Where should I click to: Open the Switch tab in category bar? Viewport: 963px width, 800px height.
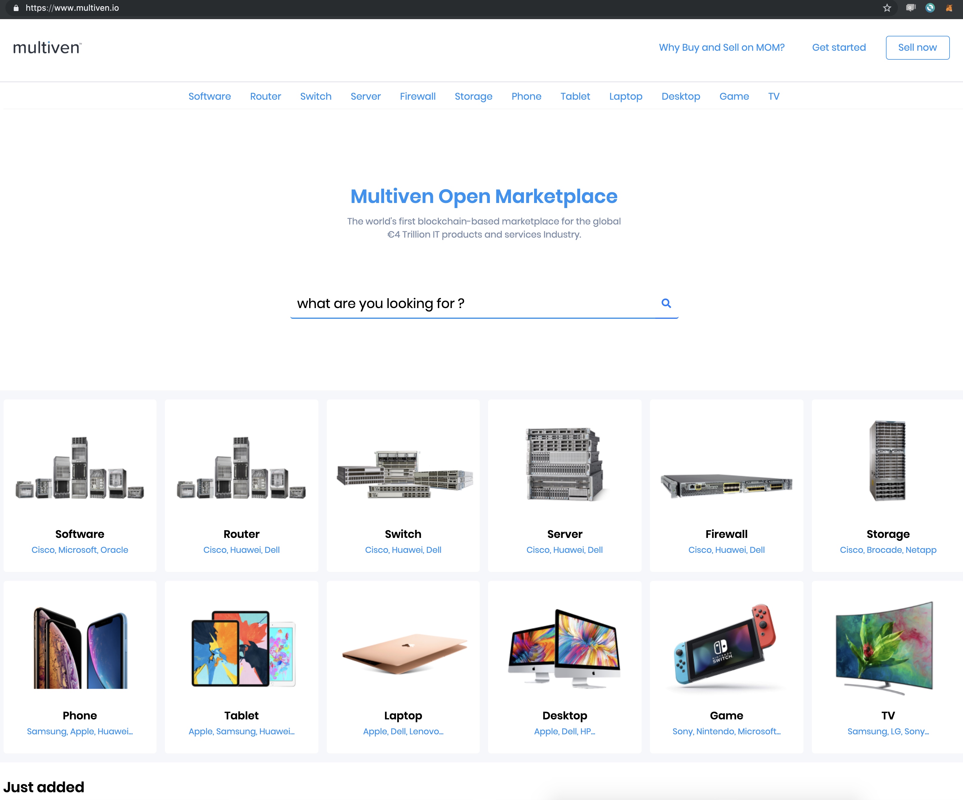[x=315, y=96]
